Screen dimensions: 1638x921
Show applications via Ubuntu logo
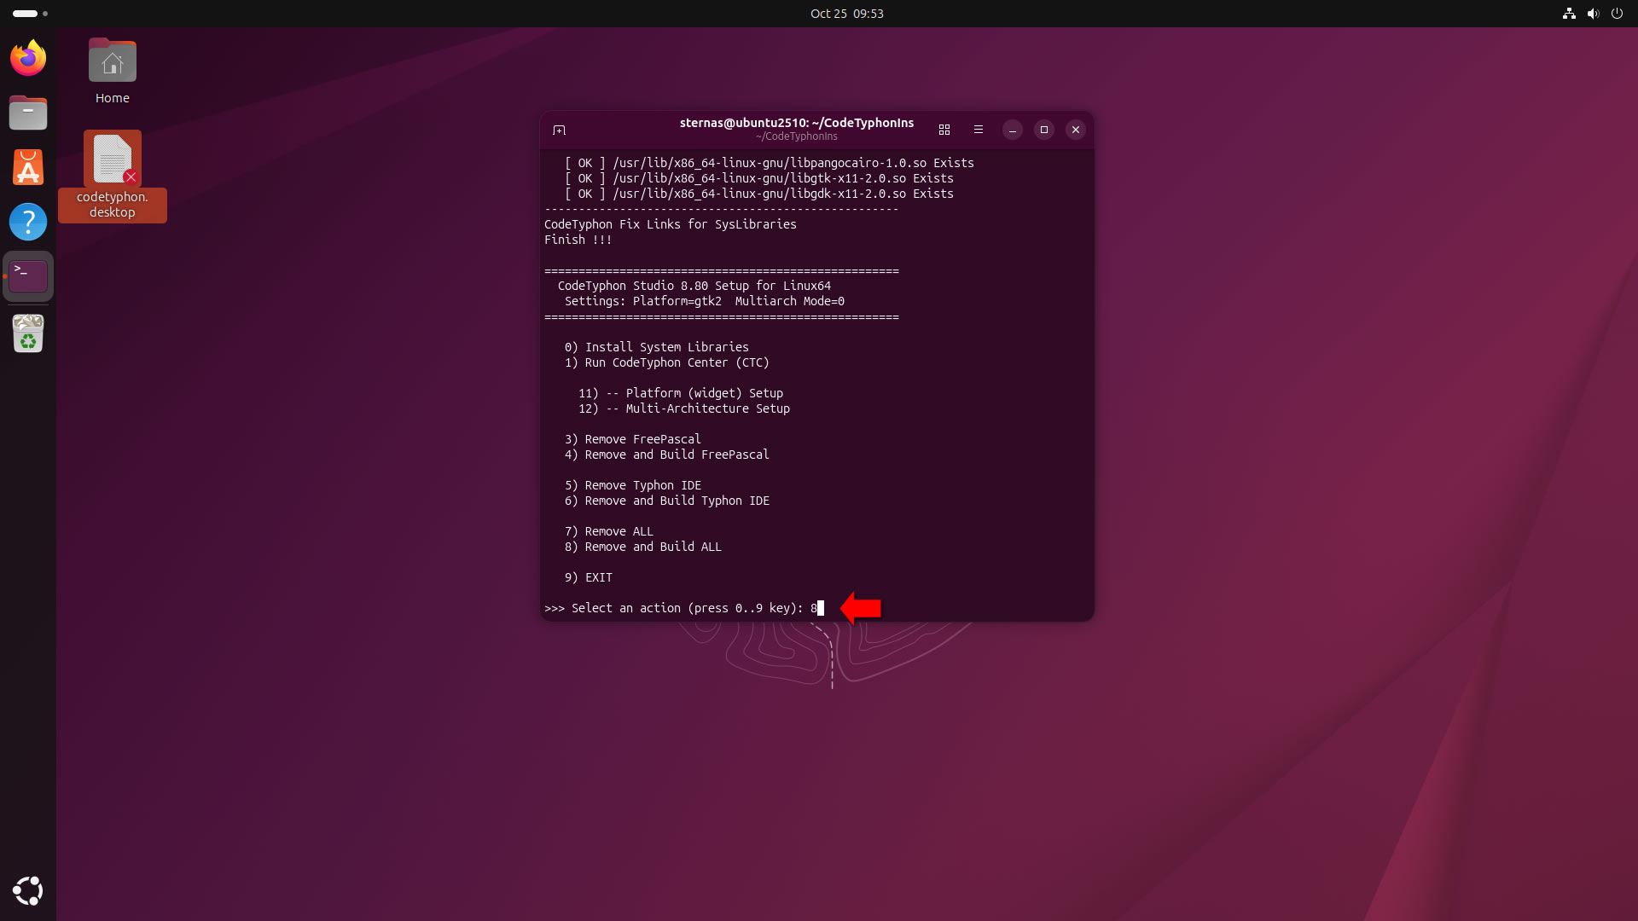click(28, 890)
